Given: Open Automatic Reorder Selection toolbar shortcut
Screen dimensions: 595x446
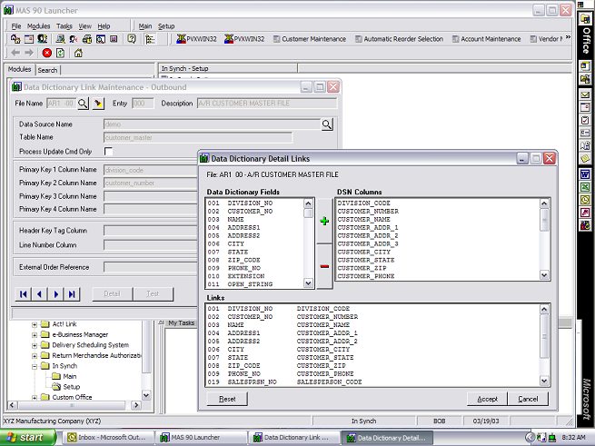Looking at the screenshot, I should point(399,39).
